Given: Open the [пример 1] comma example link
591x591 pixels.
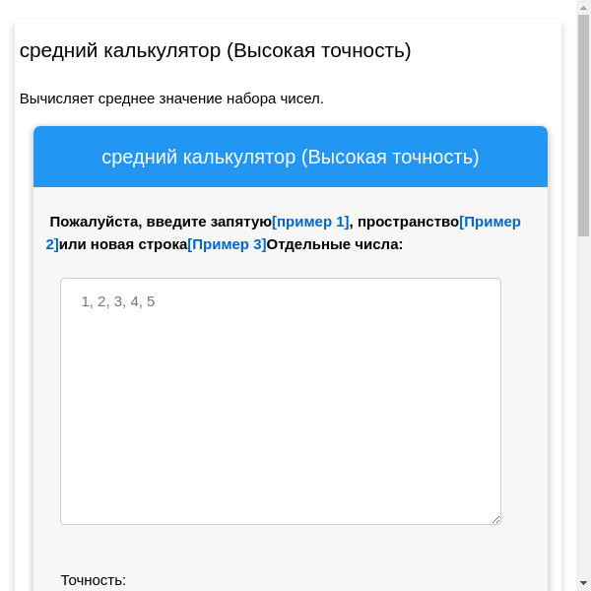Looking at the screenshot, I should [x=310, y=222].
